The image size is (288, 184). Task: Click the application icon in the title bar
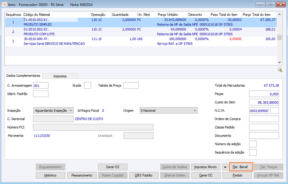click(4, 4)
